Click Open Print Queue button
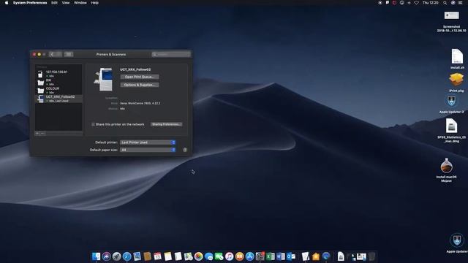The image size is (468, 263). [x=140, y=77]
